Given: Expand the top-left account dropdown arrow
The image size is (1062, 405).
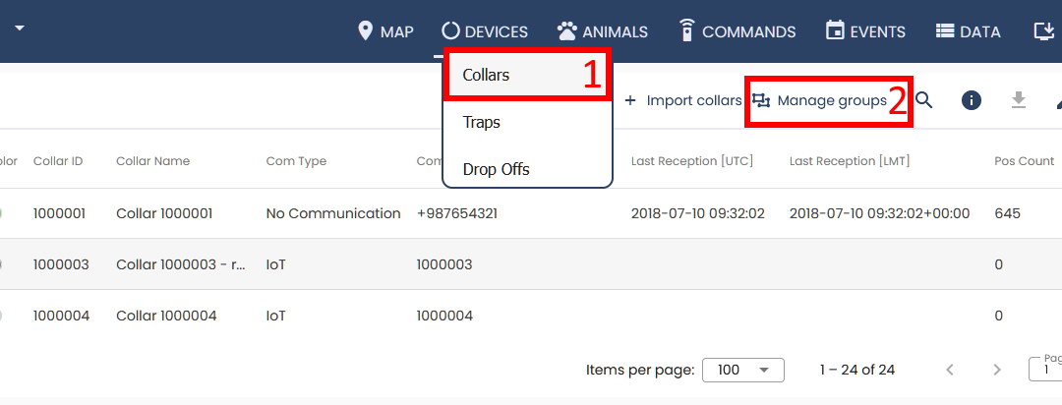Looking at the screenshot, I should [x=19, y=27].
